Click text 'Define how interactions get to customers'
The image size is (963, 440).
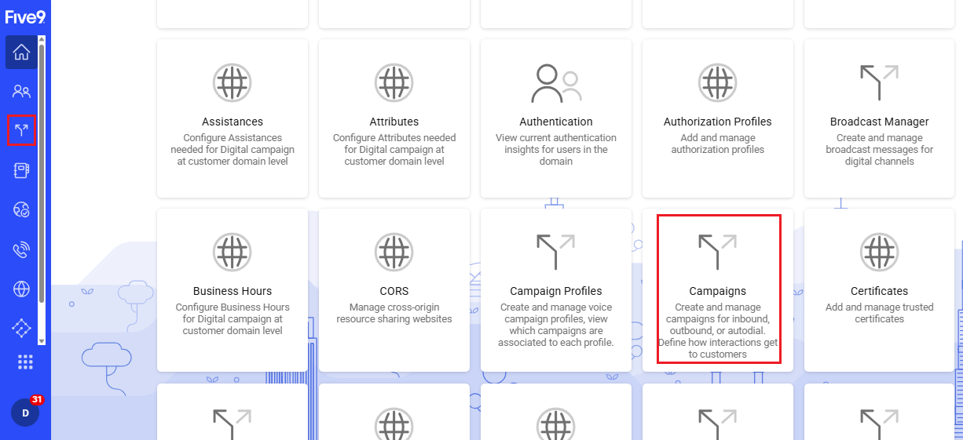coord(717,348)
